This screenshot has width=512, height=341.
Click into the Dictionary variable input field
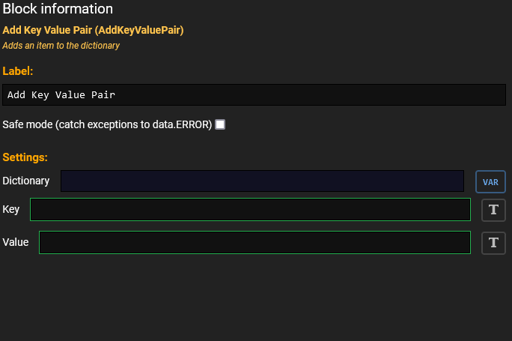click(x=262, y=181)
